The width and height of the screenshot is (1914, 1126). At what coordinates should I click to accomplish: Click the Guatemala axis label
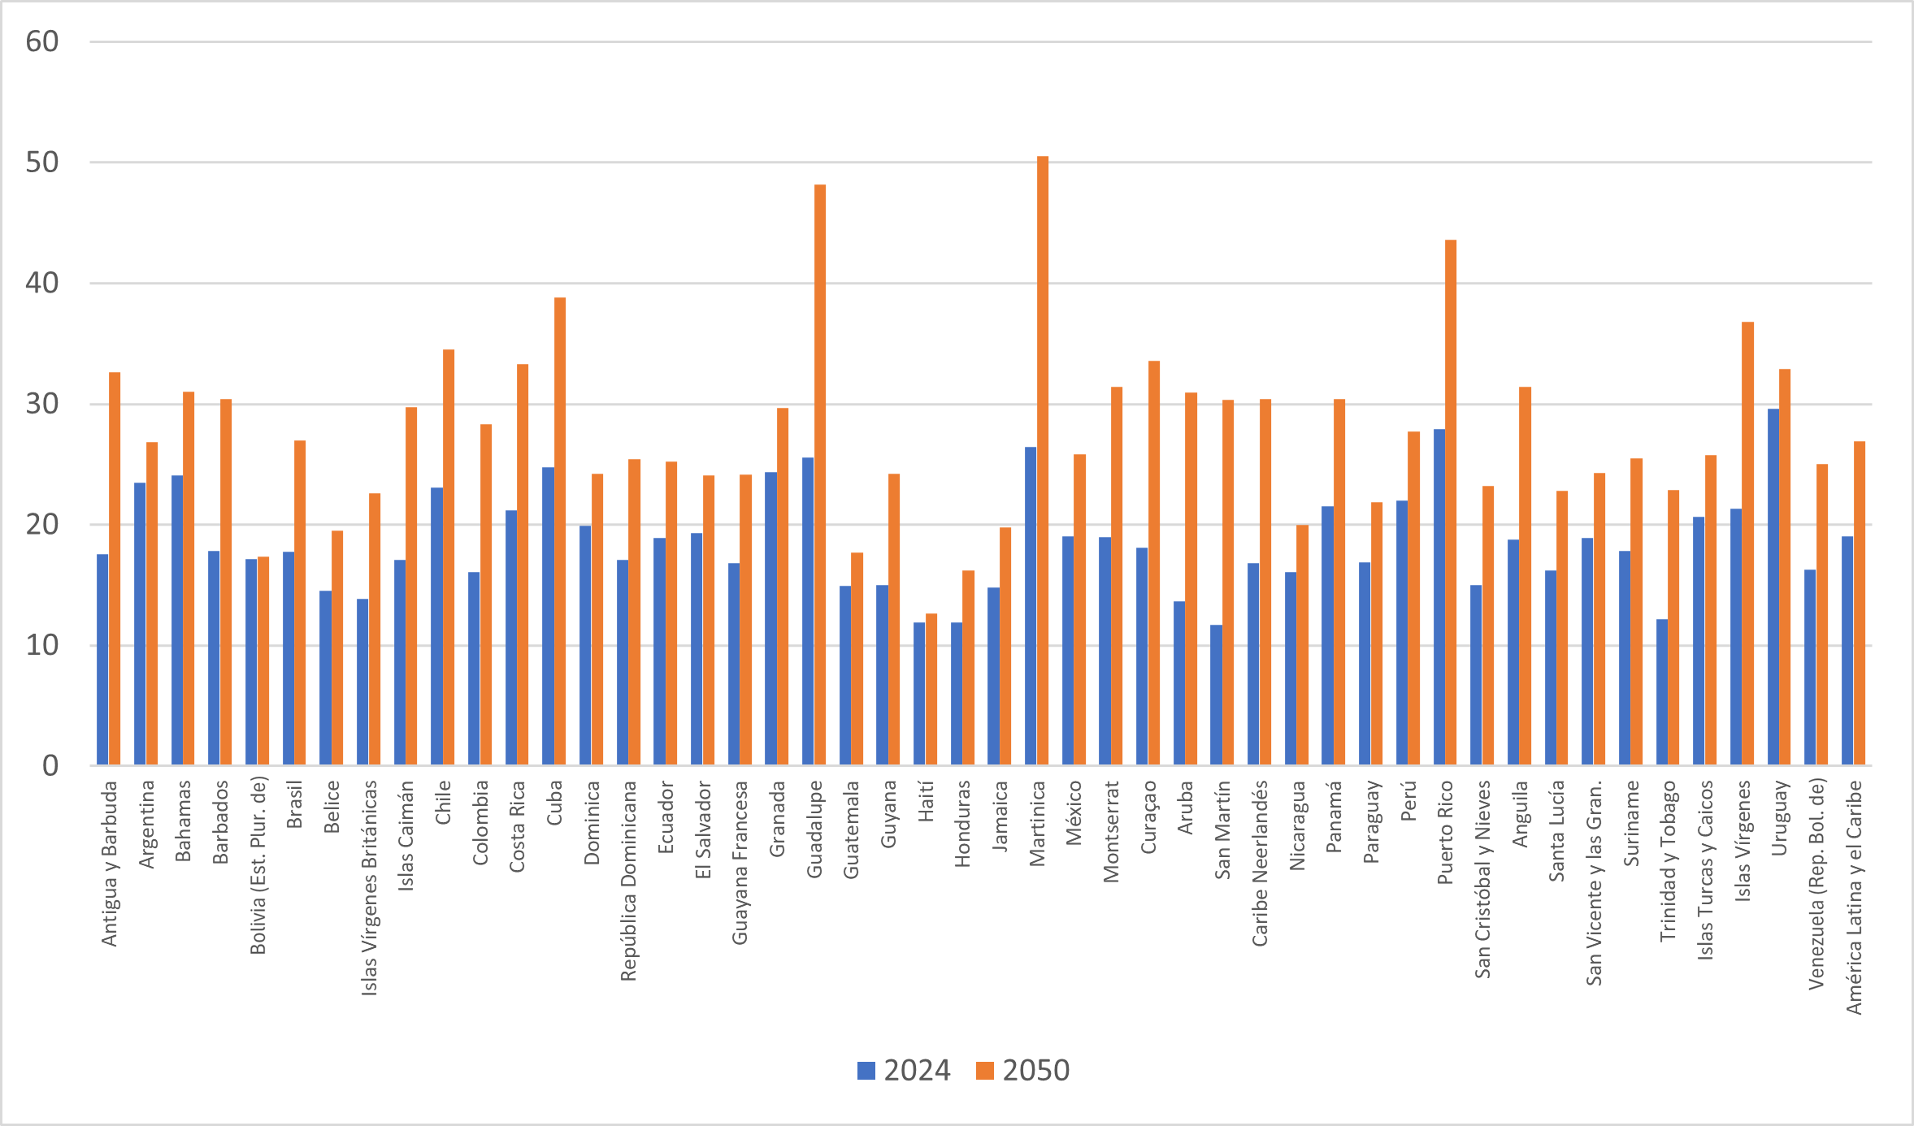click(851, 829)
